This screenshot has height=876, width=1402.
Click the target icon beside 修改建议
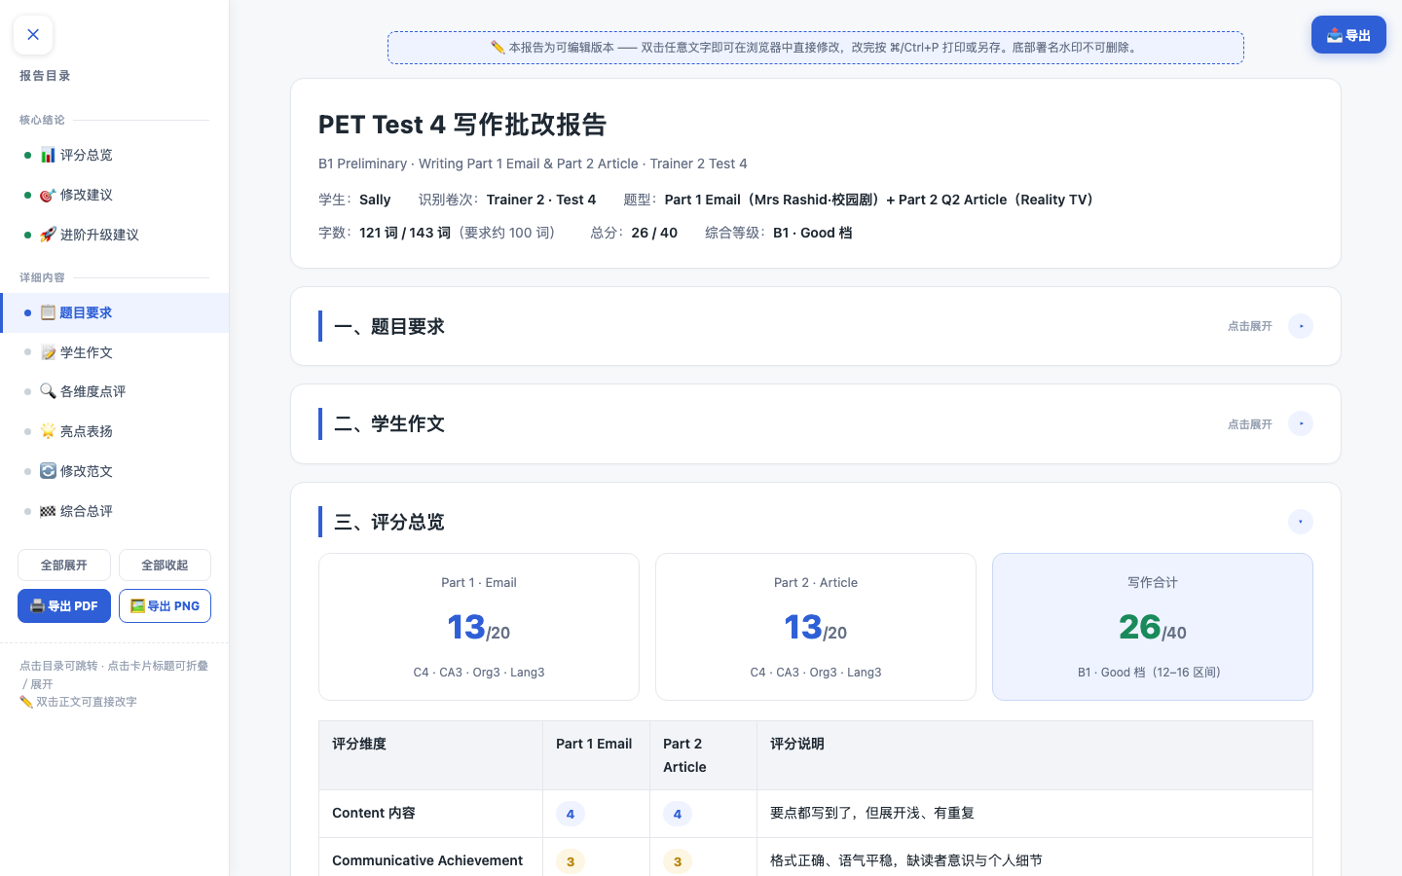(x=48, y=195)
